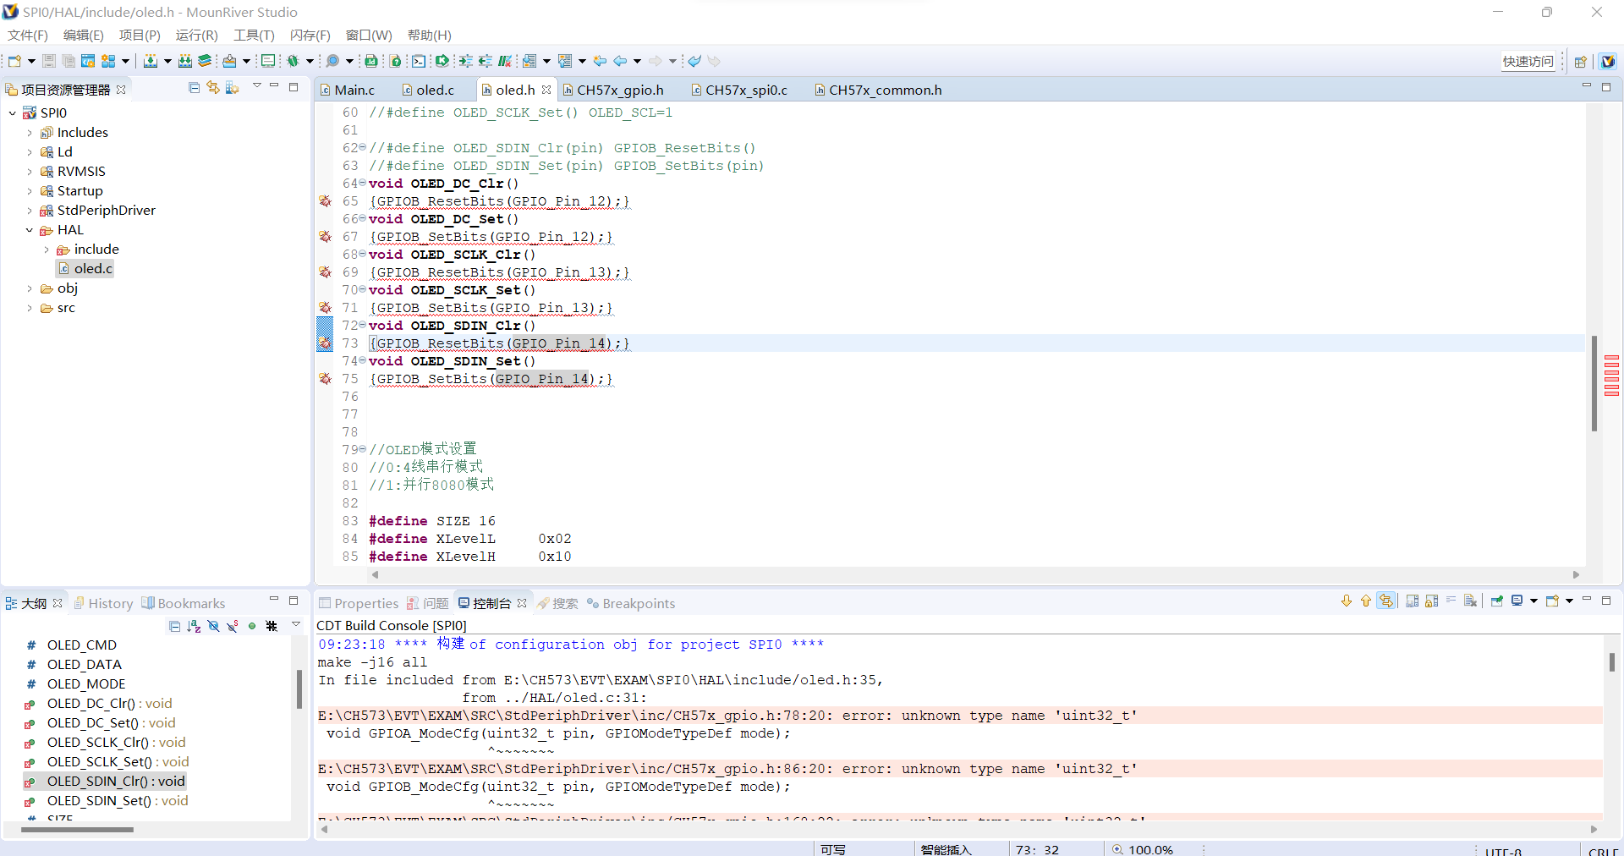Click the console Previous Error up arrow
The height and width of the screenshot is (856, 1624).
click(1366, 601)
